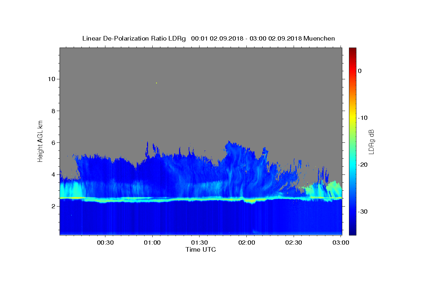Click the height tick label 10
The width and height of the screenshot is (423, 282).
pos(52,79)
